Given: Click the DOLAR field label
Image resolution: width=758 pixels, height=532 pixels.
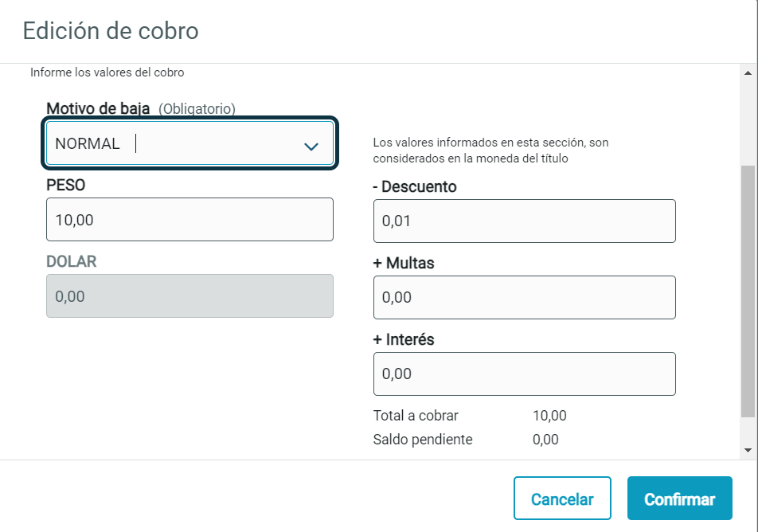Looking at the screenshot, I should [x=72, y=262].
